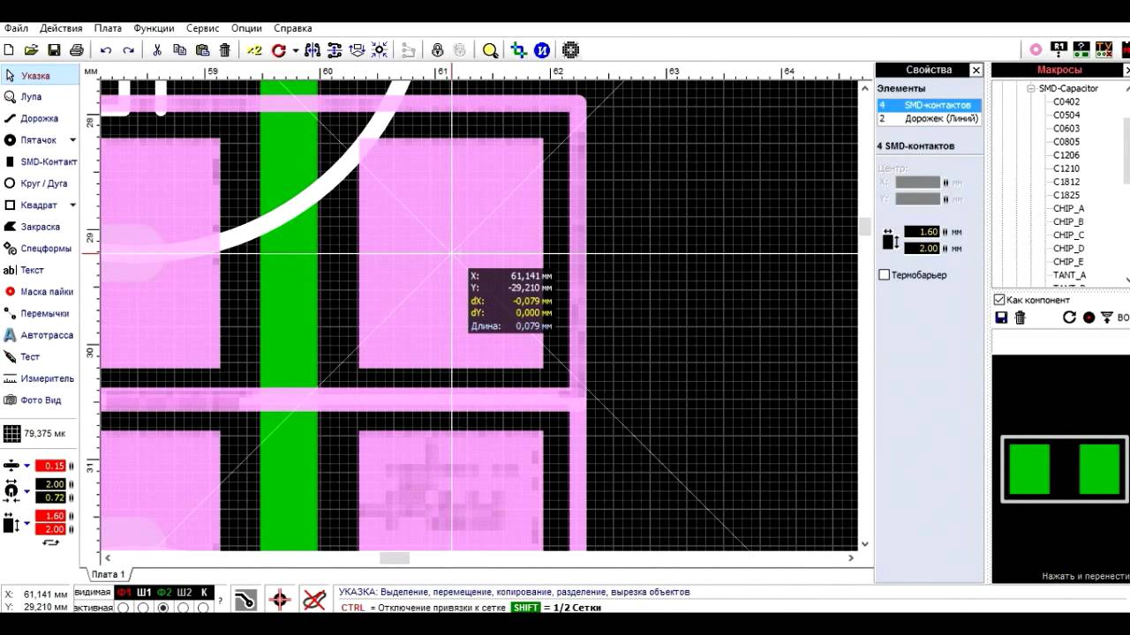This screenshot has height=635, width=1130.
Task: Select the Лупа zoom tool
Action: pos(39,97)
